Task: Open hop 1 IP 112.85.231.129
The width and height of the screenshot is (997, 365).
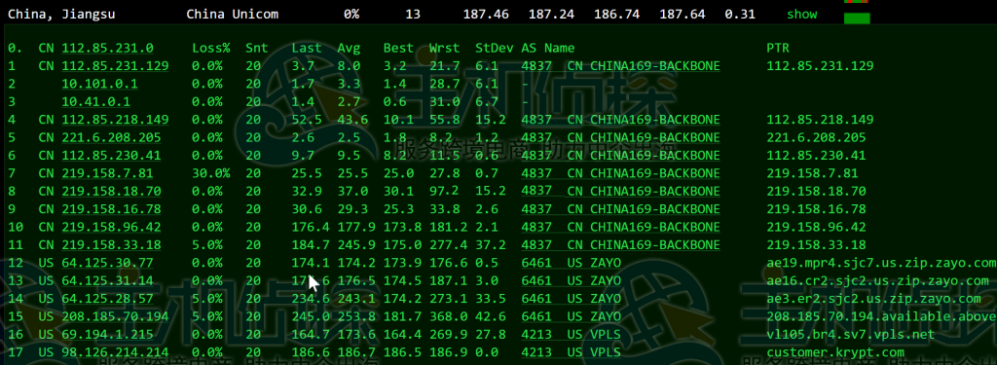Action: (115, 65)
